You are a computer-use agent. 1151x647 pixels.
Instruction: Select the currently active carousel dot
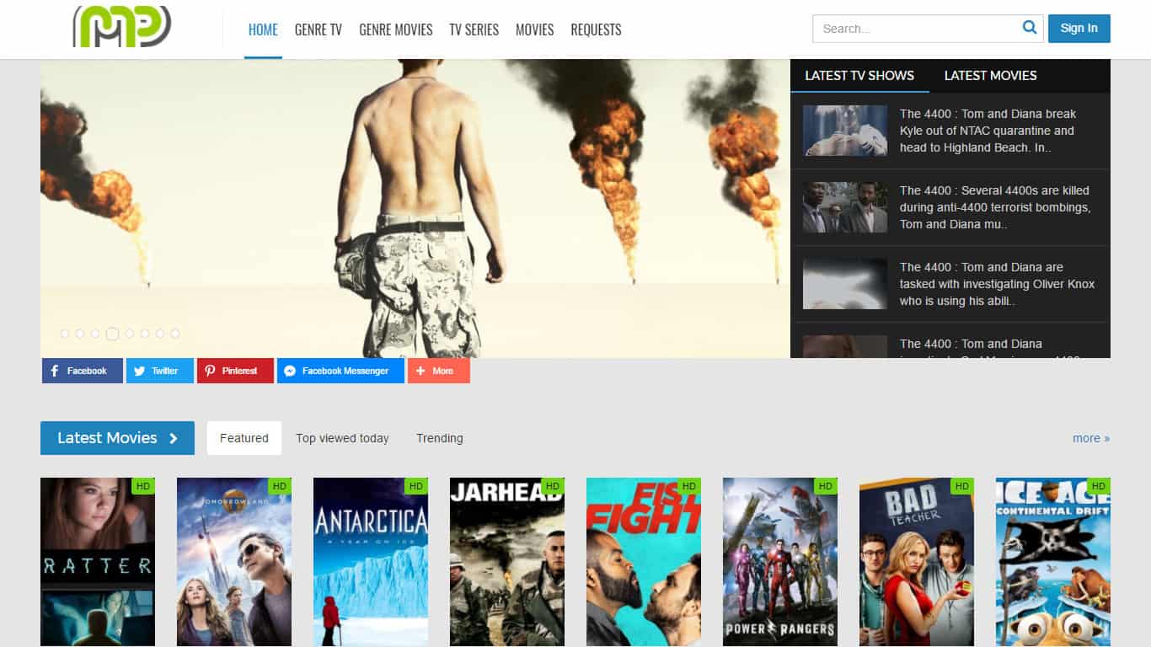[x=112, y=334]
